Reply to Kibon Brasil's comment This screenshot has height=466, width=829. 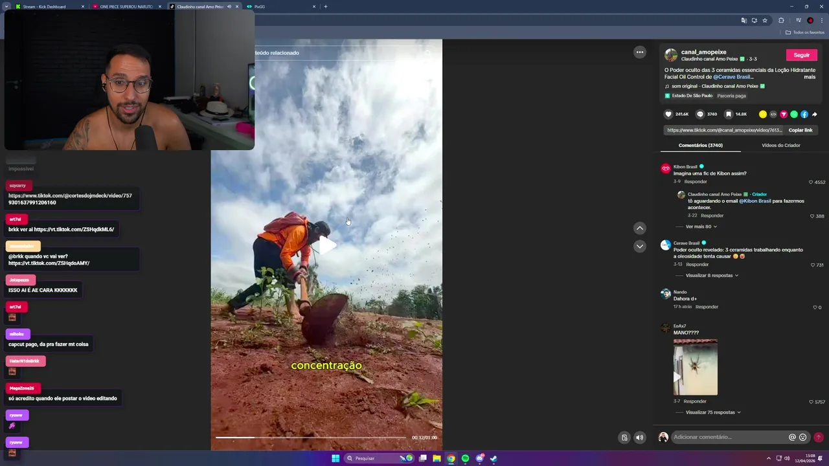click(696, 182)
